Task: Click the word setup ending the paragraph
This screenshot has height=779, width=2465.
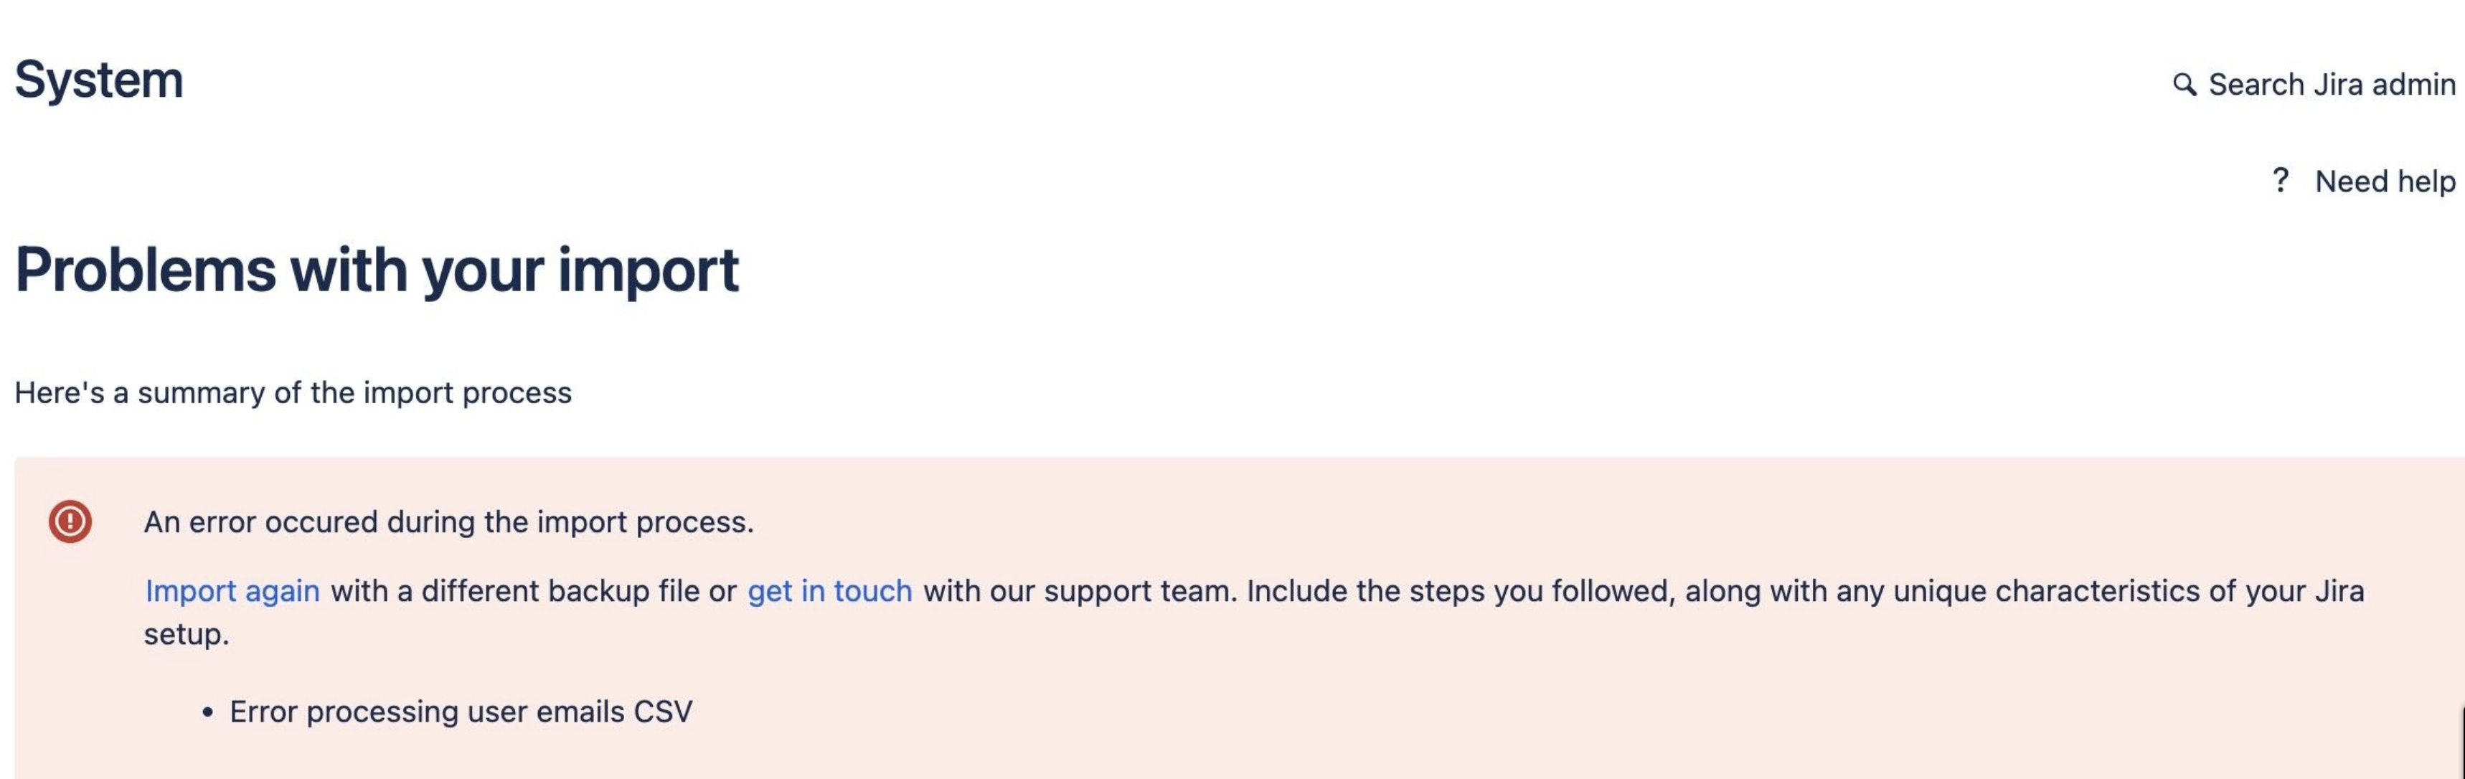Action: (x=186, y=633)
